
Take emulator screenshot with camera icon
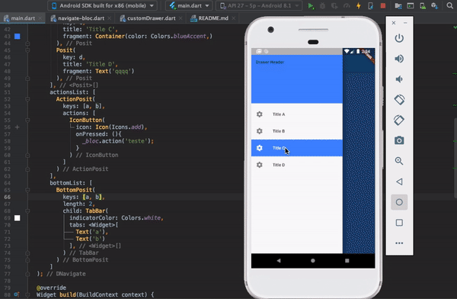[x=399, y=140]
